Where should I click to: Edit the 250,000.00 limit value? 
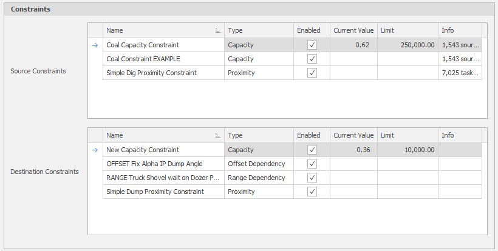(407, 45)
